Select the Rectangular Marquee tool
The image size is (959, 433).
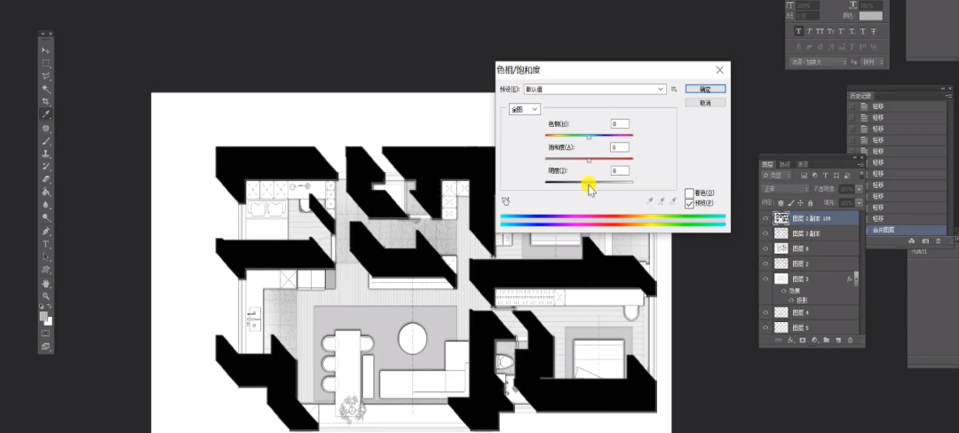(46, 63)
